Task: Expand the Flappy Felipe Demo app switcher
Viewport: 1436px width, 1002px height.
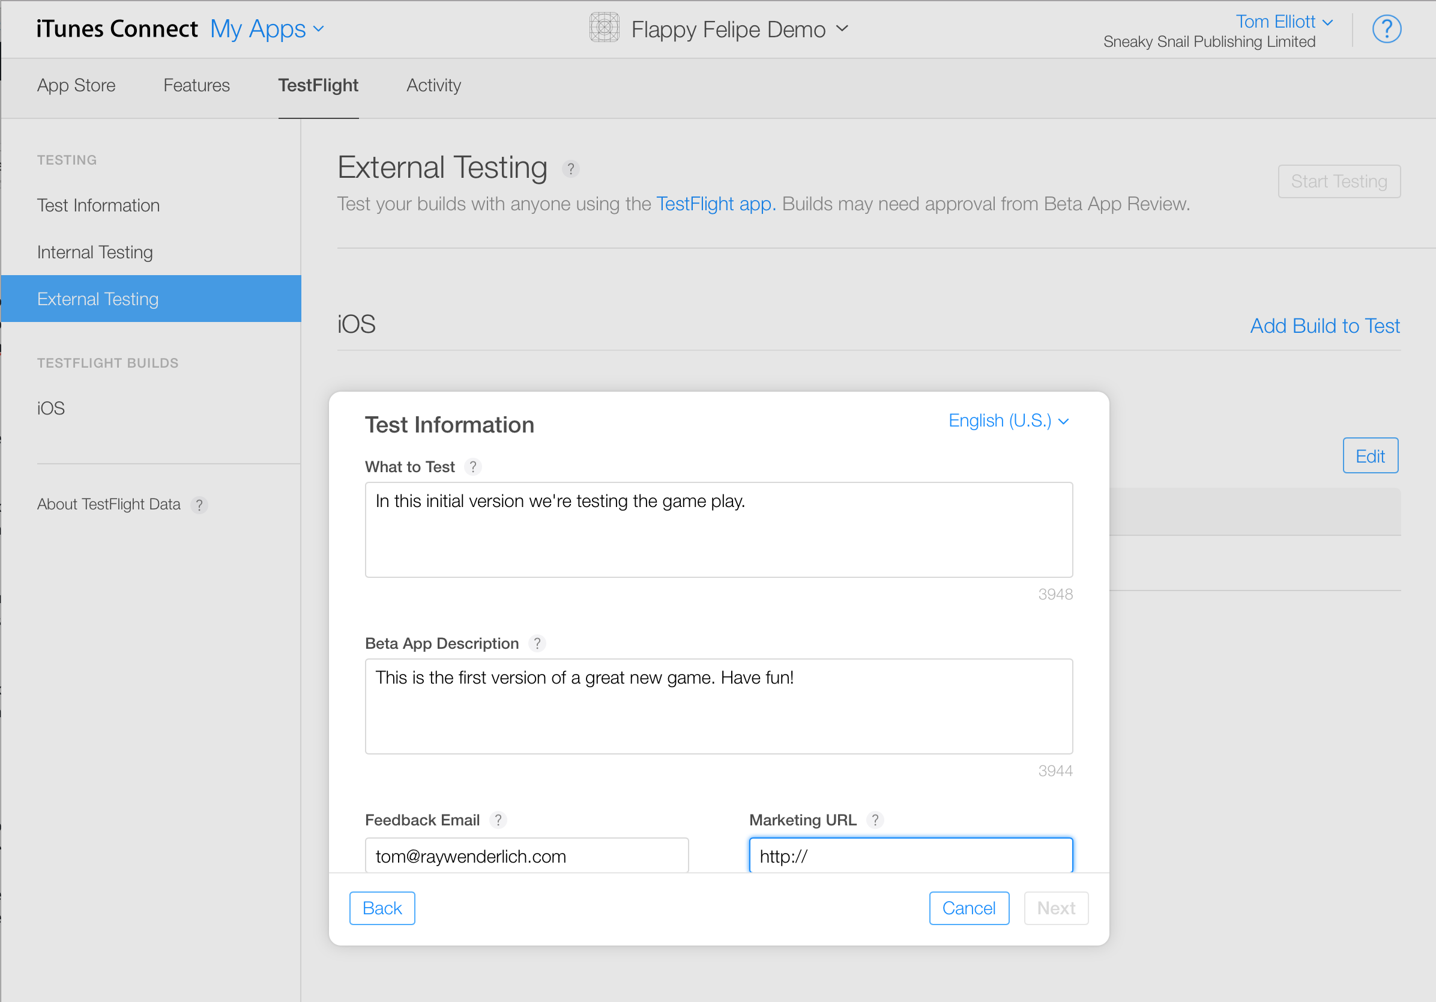Action: coord(842,29)
